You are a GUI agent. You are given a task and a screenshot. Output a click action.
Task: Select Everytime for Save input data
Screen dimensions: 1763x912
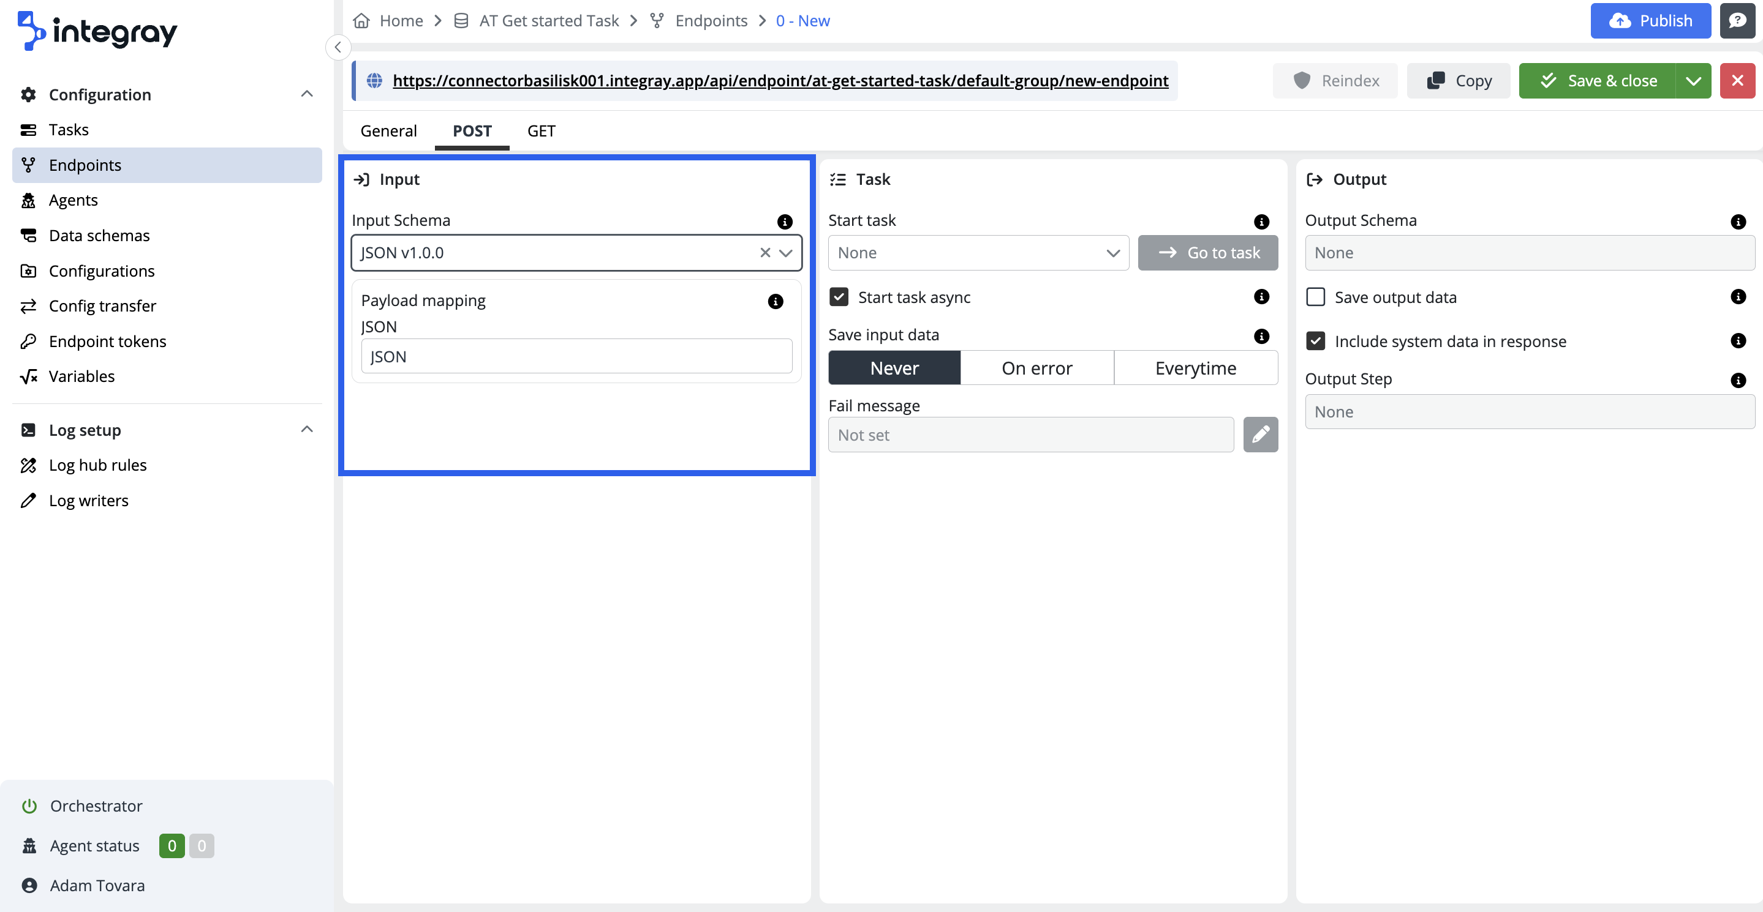pos(1195,368)
